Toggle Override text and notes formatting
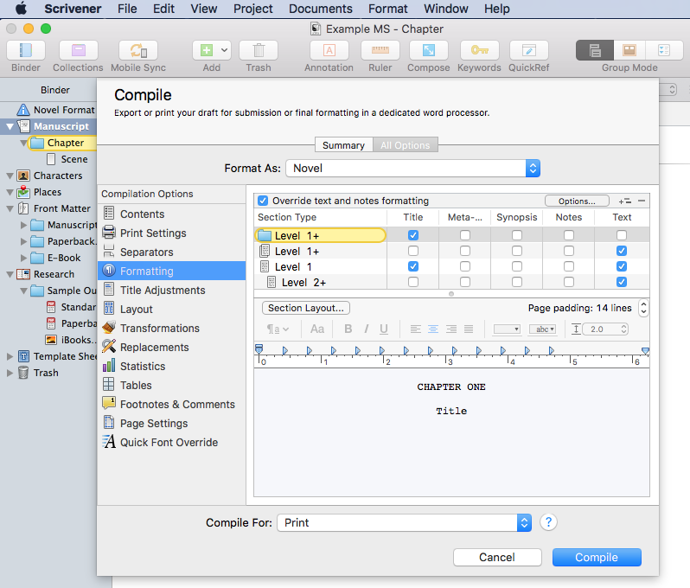This screenshot has width=690, height=588. click(263, 201)
